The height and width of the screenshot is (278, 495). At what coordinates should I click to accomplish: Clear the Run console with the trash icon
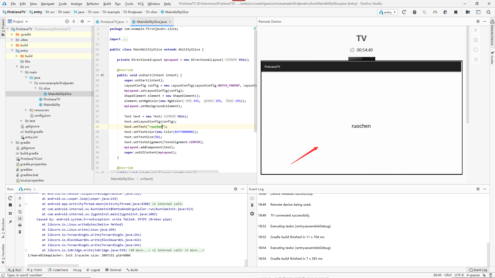(20, 232)
